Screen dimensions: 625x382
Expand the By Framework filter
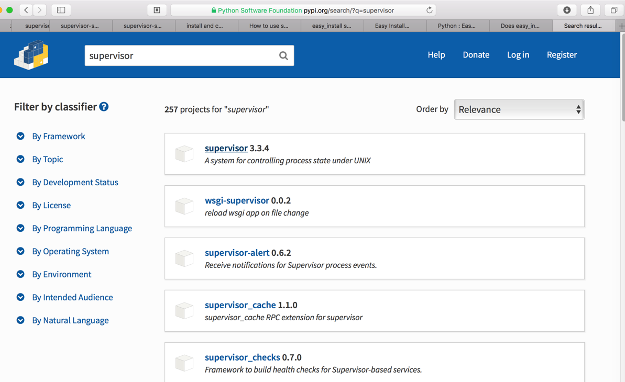51,136
